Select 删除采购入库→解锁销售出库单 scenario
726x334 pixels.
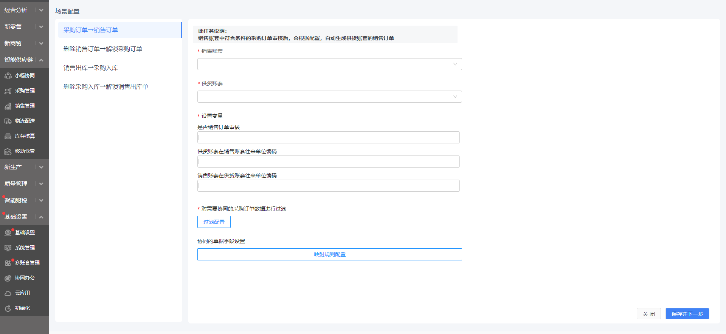click(120, 86)
